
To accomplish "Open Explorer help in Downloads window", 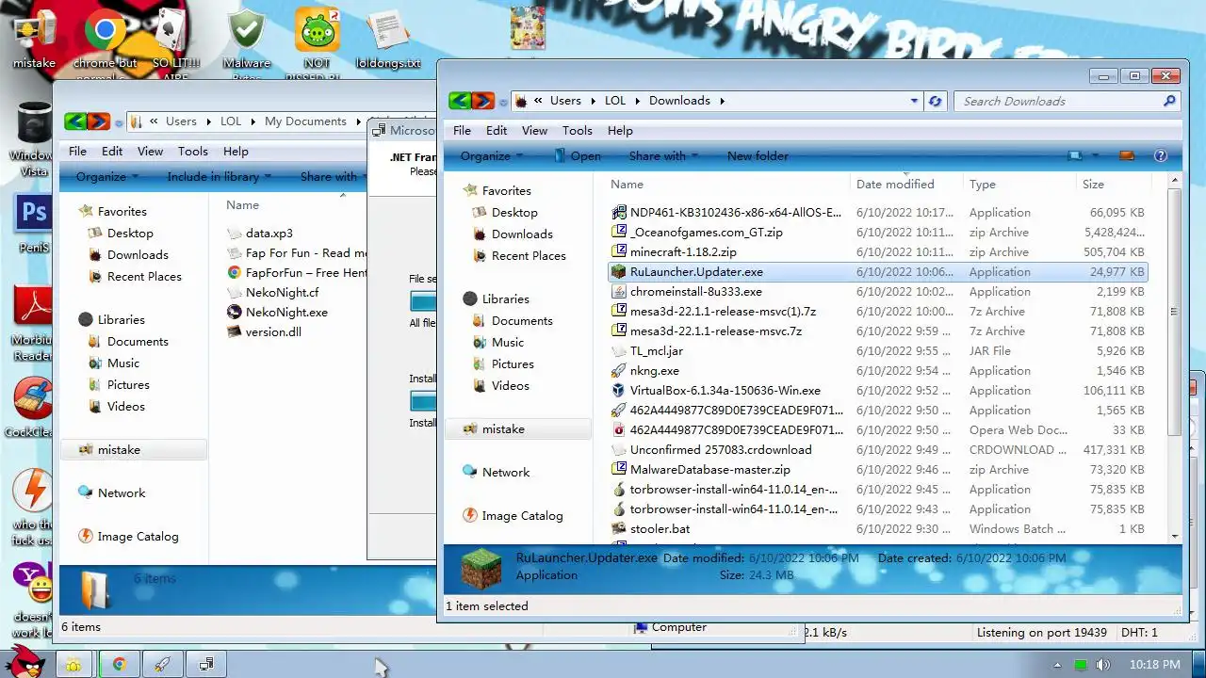I will [1161, 155].
